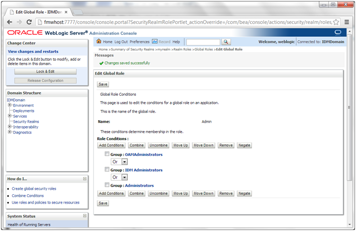Expand the Interoperability tree node
This screenshot has height=231, width=356.
pyautogui.click(x=9, y=127)
